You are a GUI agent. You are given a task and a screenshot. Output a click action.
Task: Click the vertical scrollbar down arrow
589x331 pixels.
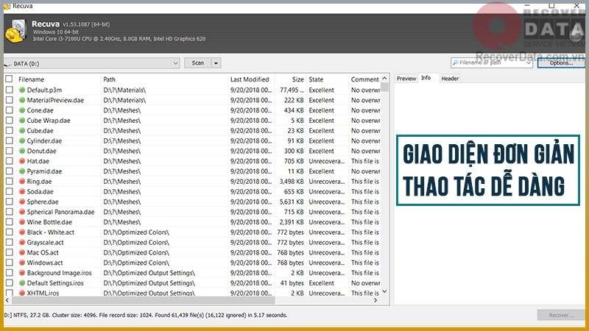(x=384, y=291)
